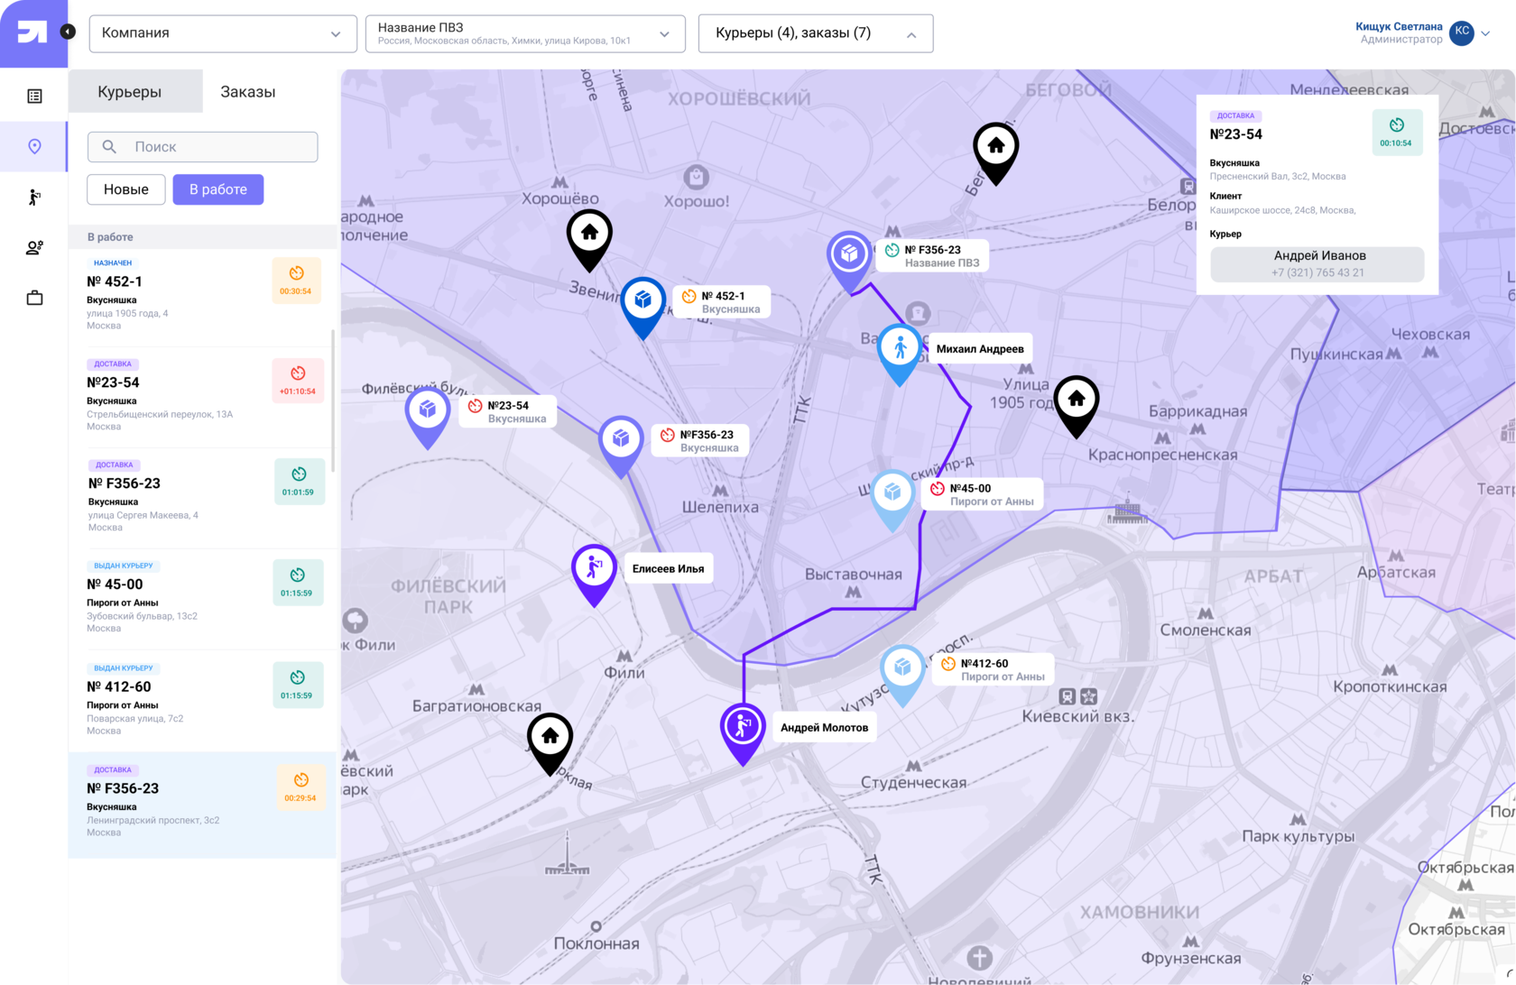Open the orders list icon in sidebar
Viewport: 1516px width, 985px height.
point(34,96)
